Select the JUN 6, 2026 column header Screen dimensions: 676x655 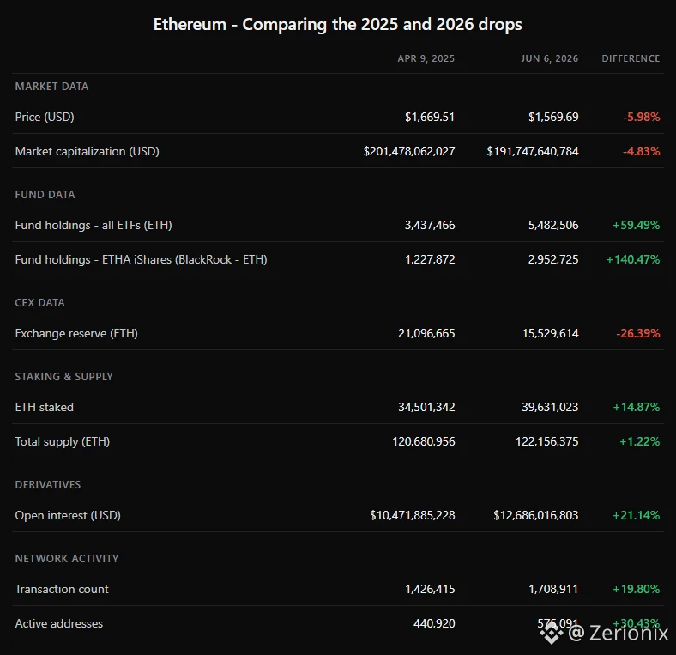550,58
